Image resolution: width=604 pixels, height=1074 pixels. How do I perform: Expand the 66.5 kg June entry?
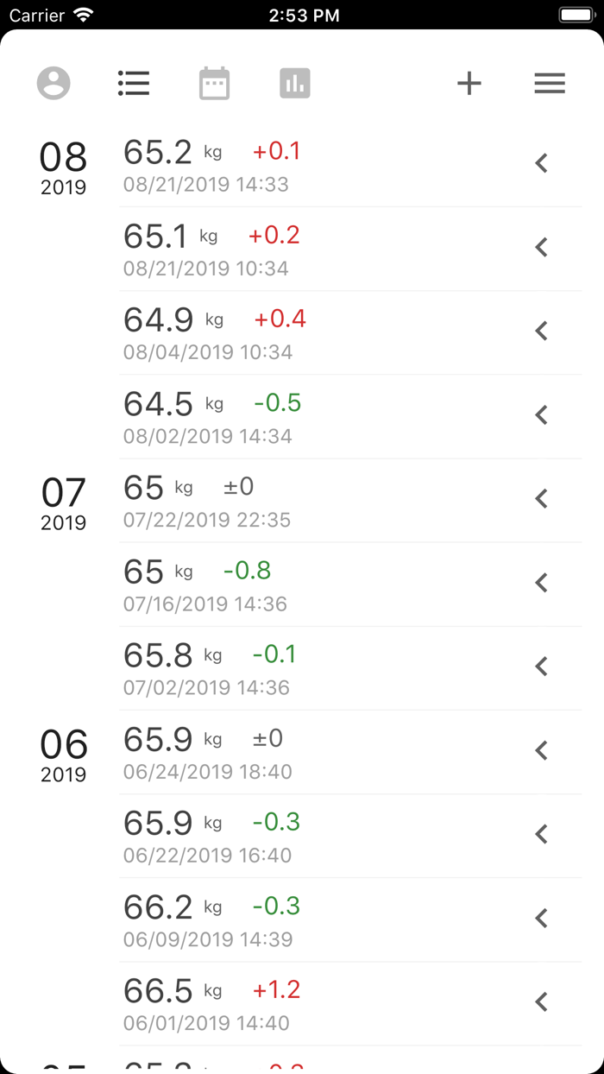click(541, 1001)
